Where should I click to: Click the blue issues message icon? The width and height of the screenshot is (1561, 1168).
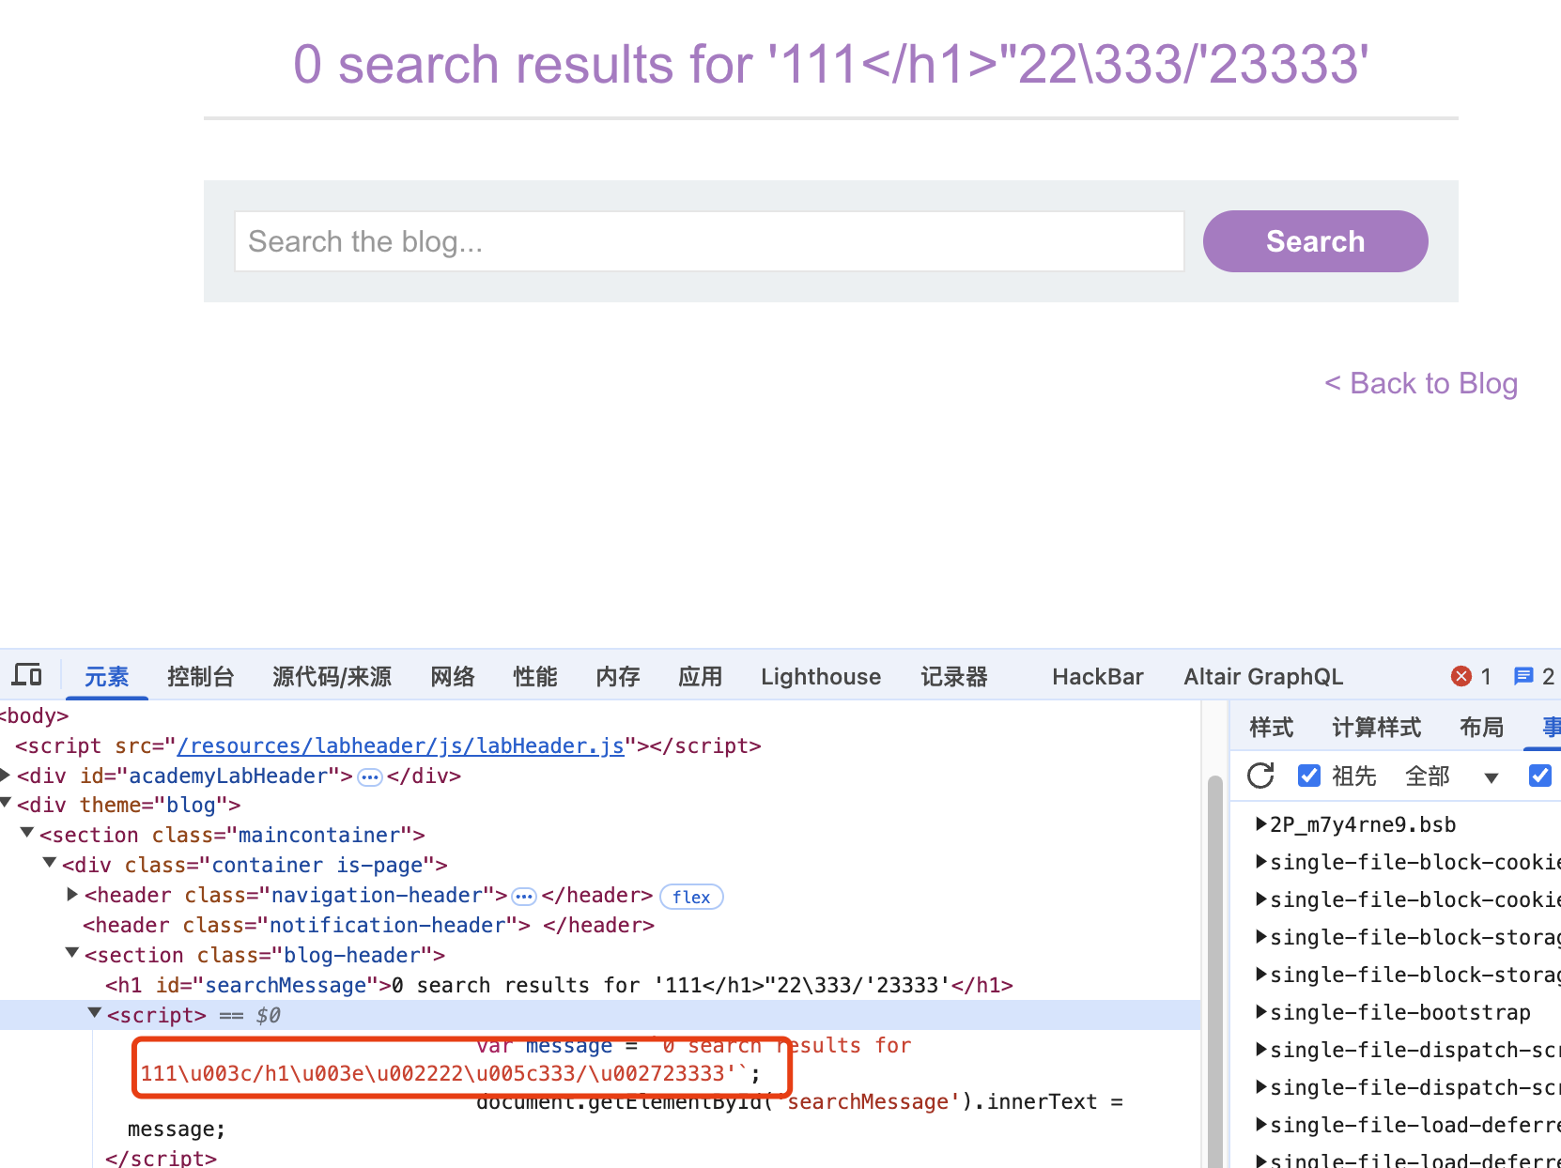coord(1522,676)
